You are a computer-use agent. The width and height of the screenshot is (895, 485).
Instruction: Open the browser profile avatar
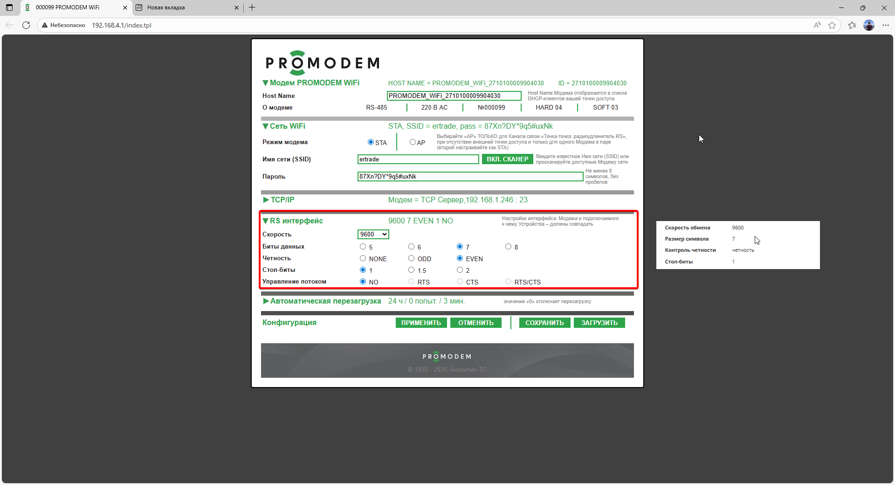coord(869,25)
